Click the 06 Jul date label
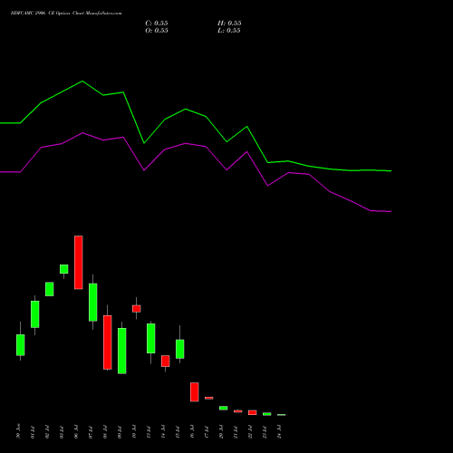453x453 pixels. [x=76, y=432]
